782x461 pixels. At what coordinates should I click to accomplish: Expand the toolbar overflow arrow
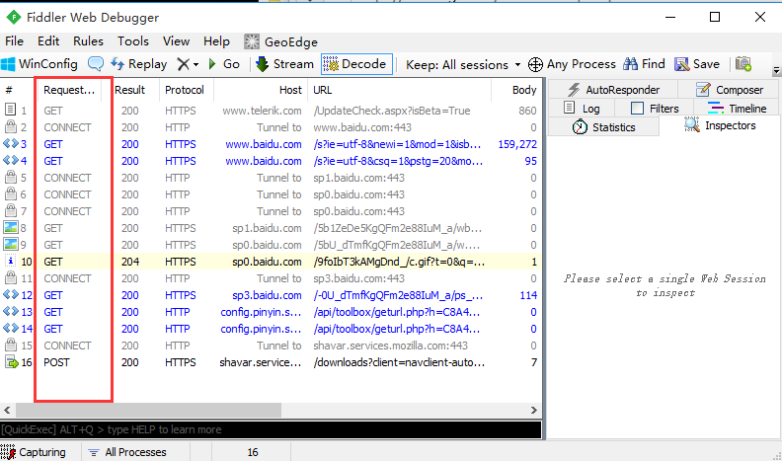click(x=776, y=71)
